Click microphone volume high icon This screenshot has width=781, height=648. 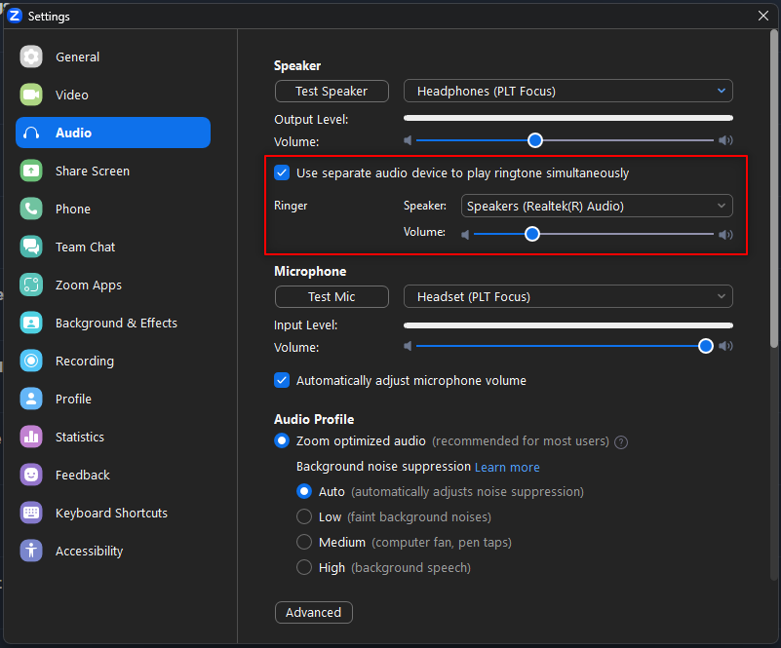(725, 346)
